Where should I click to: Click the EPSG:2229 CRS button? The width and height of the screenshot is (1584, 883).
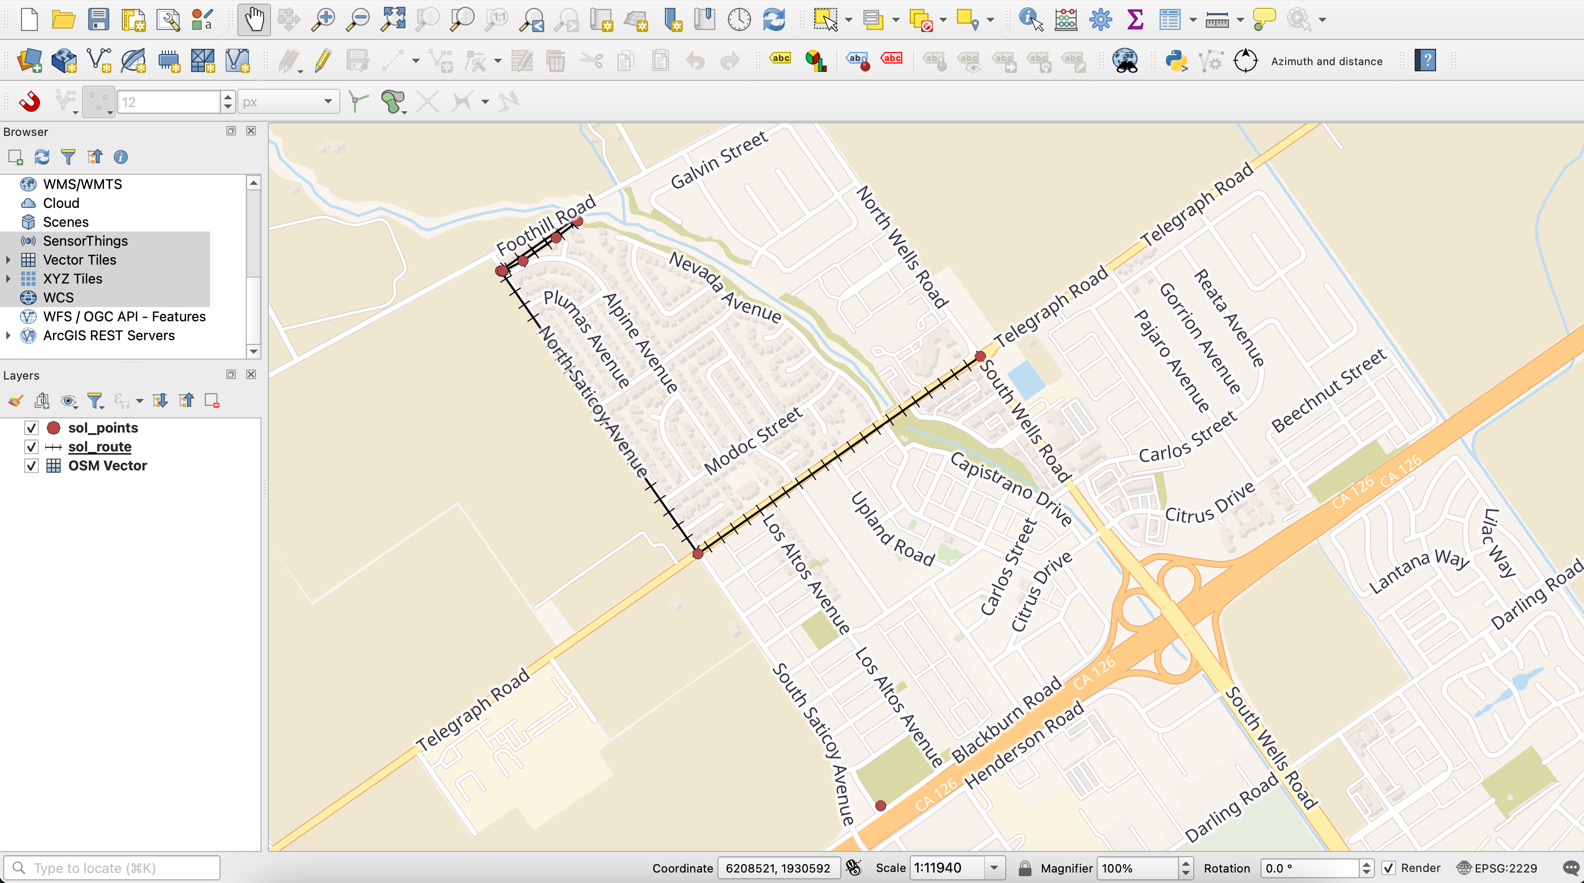tap(1497, 868)
